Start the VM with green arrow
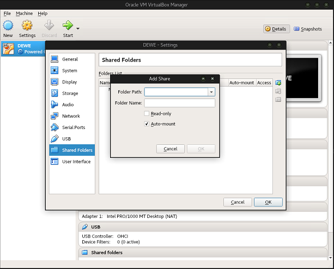Screen dimensions: 334x269 (x=68, y=26)
